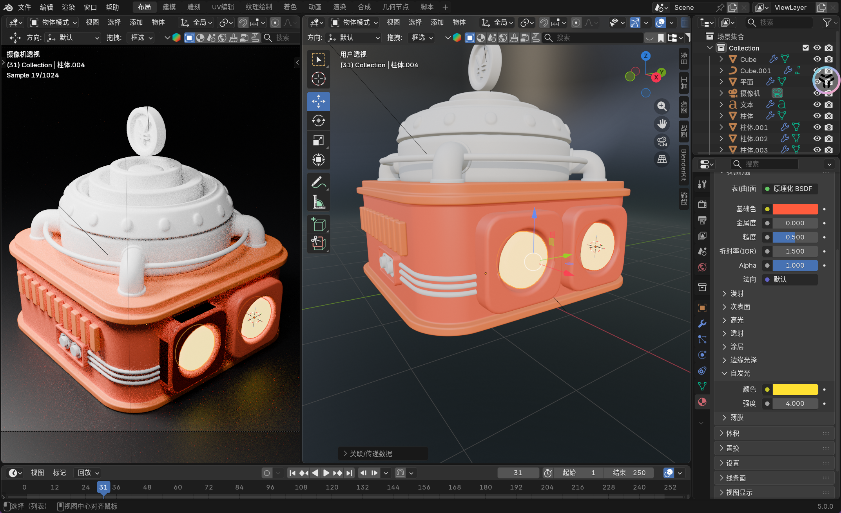Collapse the 自发光 emission section
This screenshot has height=513, width=841.
click(740, 373)
